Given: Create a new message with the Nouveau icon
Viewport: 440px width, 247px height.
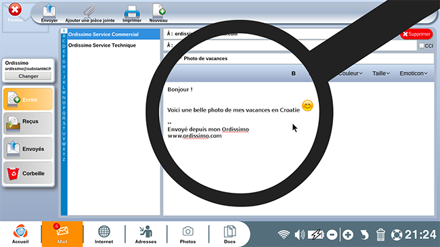Looking at the screenshot, I should [158, 10].
